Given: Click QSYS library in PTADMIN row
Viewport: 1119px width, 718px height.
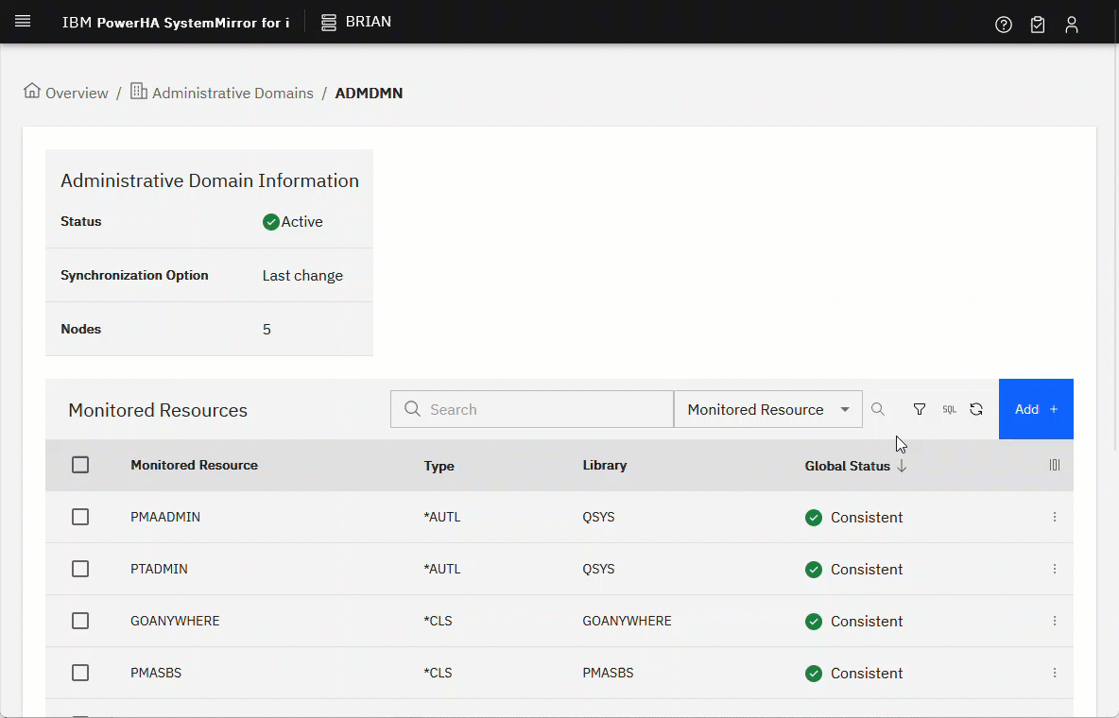Looking at the screenshot, I should point(598,569).
